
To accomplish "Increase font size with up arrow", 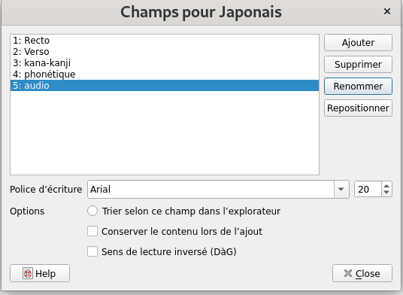I will [x=386, y=186].
